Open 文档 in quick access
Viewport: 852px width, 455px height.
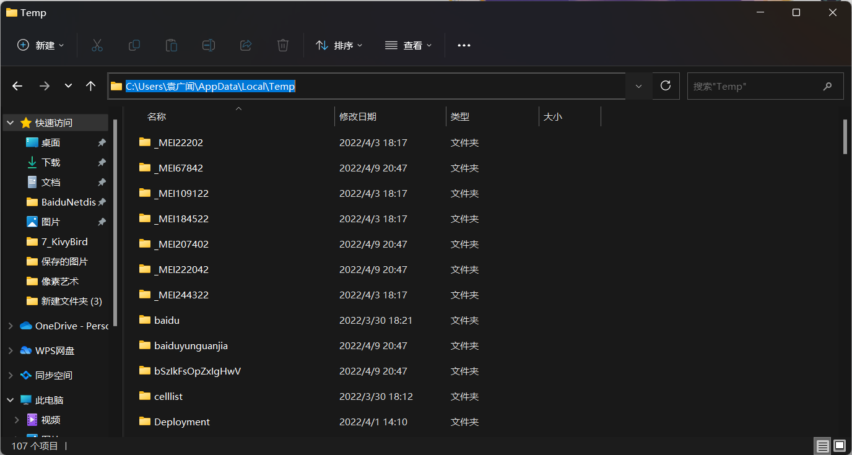[51, 182]
